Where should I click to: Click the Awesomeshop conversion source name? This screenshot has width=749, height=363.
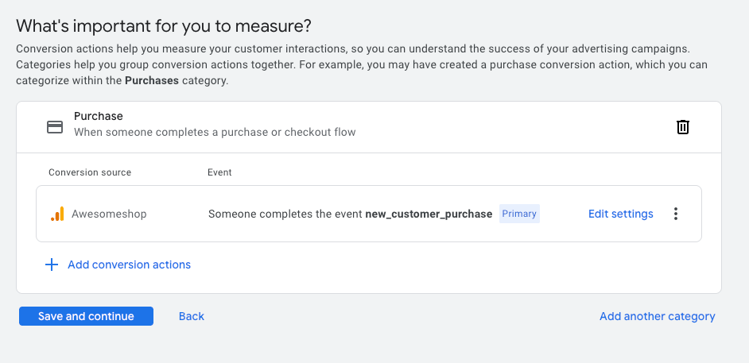coord(109,214)
